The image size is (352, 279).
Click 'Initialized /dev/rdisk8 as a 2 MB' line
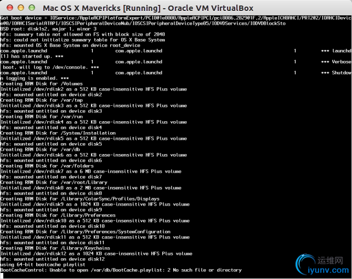pyautogui.click(x=91, y=188)
